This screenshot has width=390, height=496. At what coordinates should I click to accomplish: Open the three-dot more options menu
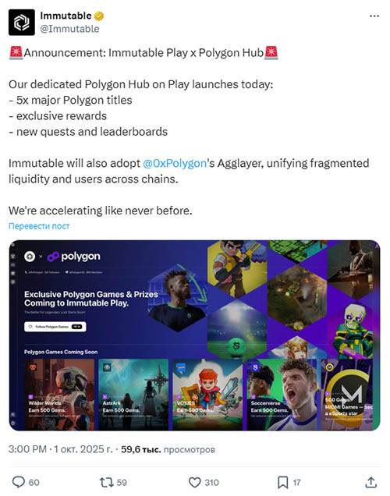(374, 16)
